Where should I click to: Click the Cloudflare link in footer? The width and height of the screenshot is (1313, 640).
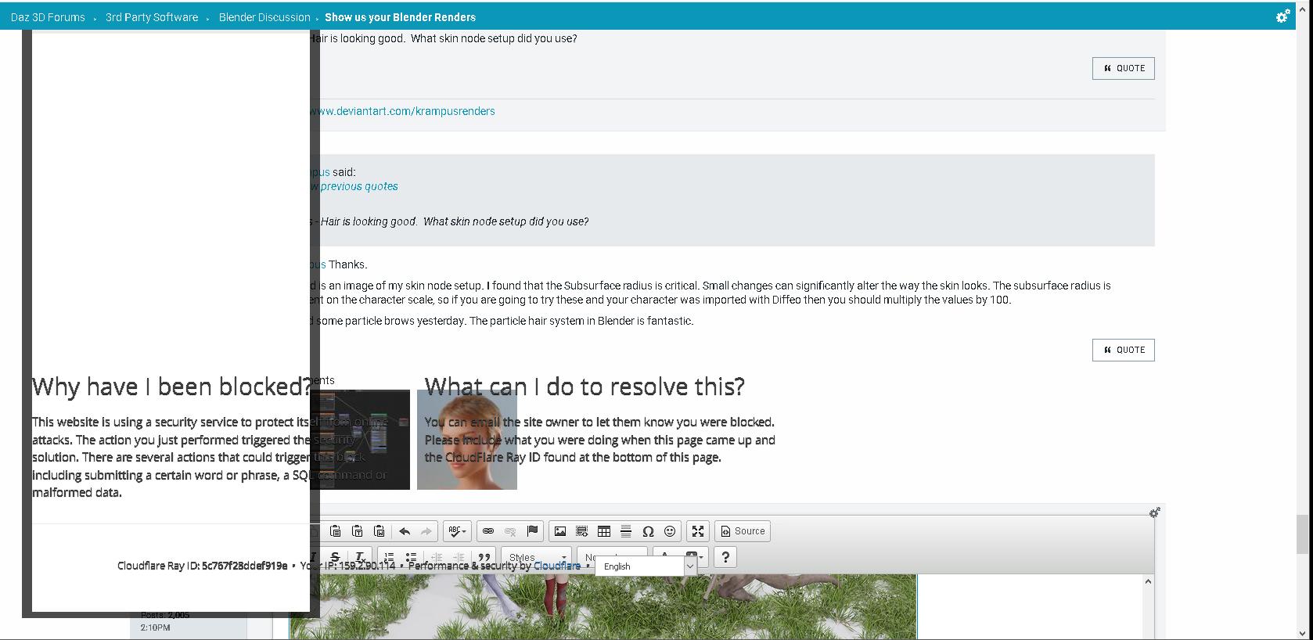557,566
